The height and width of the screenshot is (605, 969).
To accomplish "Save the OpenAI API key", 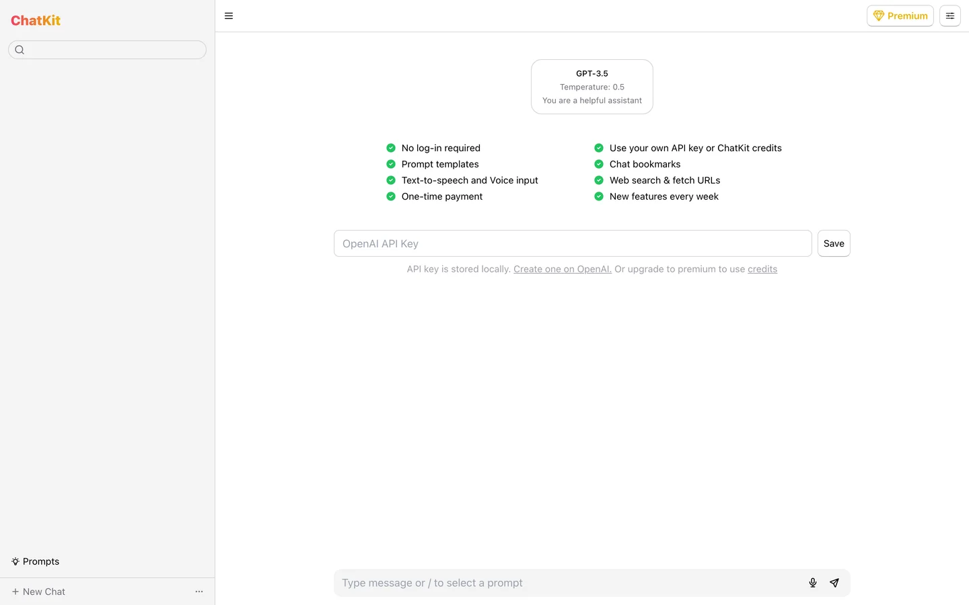I will tap(834, 243).
